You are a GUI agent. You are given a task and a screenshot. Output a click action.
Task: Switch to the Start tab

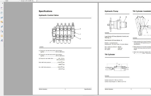(7, 1)
